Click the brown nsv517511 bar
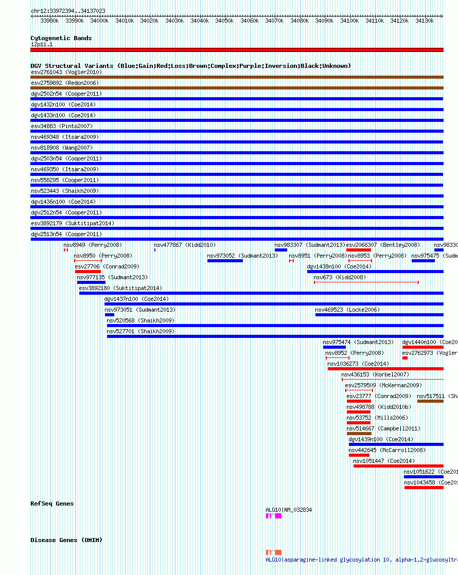This screenshot has width=458, height=575. [x=431, y=401]
